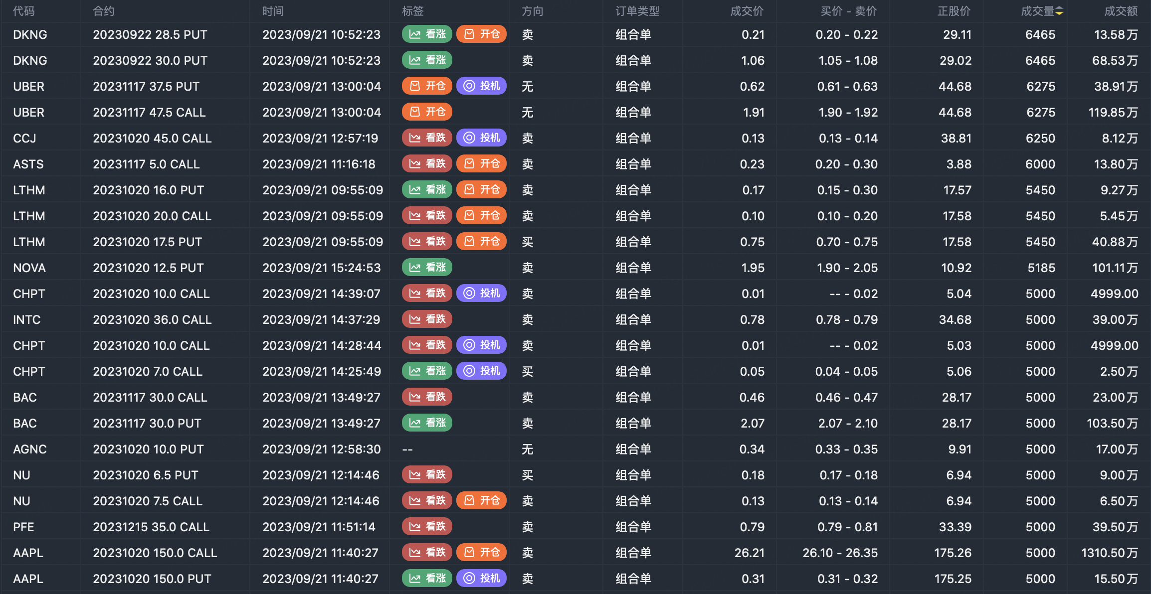The width and height of the screenshot is (1151, 594).
Task: Click the 看涨 tag in CHPT 7.0 CALL row
Action: pyautogui.click(x=427, y=371)
